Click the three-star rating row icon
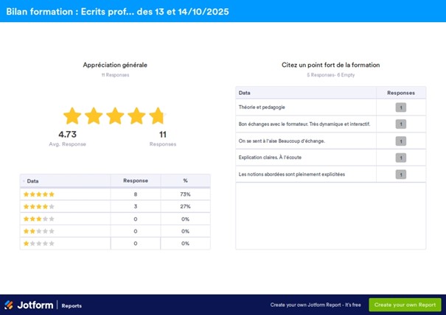The width and height of the screenshot is (446, 315). [39, 219]
